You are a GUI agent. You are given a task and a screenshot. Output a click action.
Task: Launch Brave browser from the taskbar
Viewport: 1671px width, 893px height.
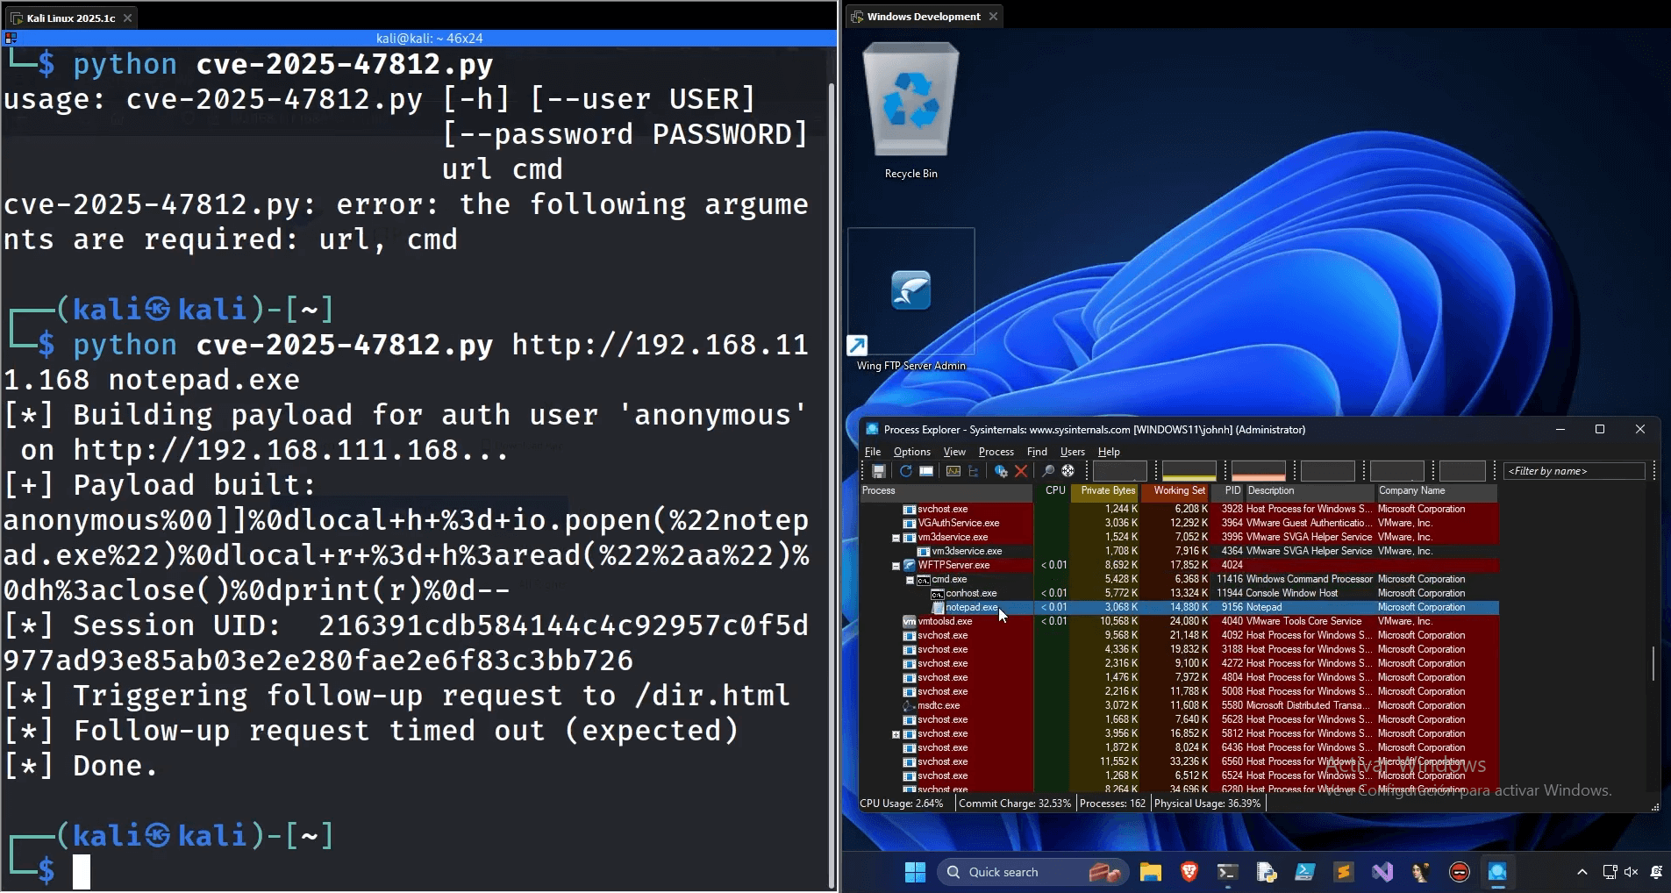[1189, 872]
